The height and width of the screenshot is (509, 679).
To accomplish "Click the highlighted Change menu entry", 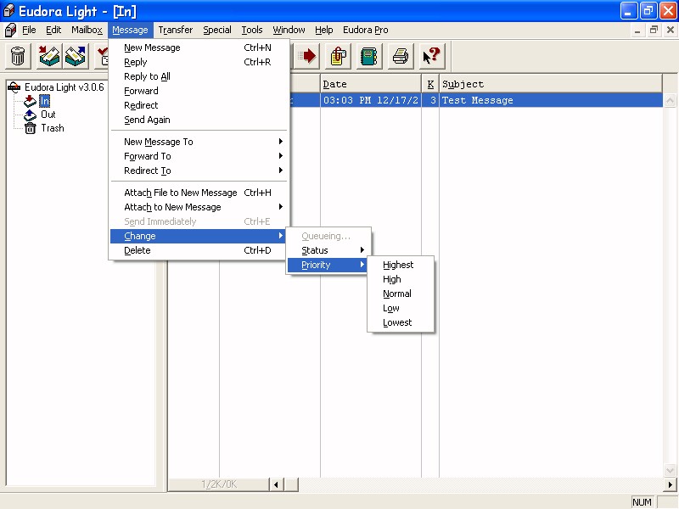I will point(199,236).
